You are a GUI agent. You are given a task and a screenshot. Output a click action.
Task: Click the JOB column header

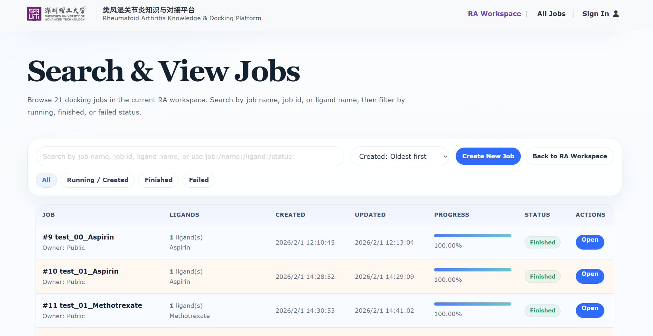tap(48, 215)
